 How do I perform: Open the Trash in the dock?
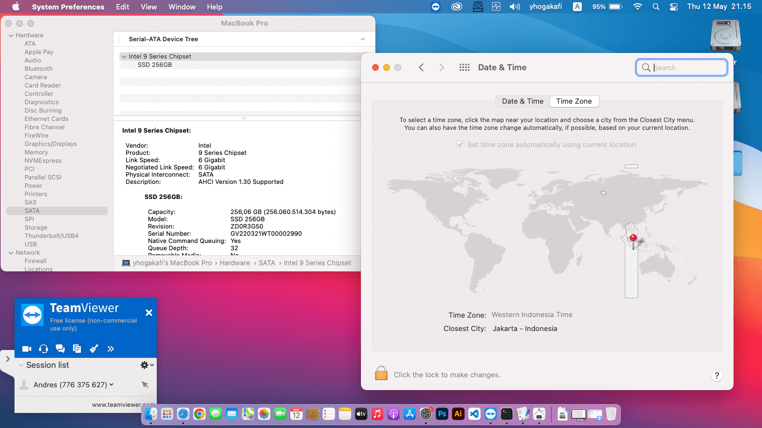(x=611, y=414)
